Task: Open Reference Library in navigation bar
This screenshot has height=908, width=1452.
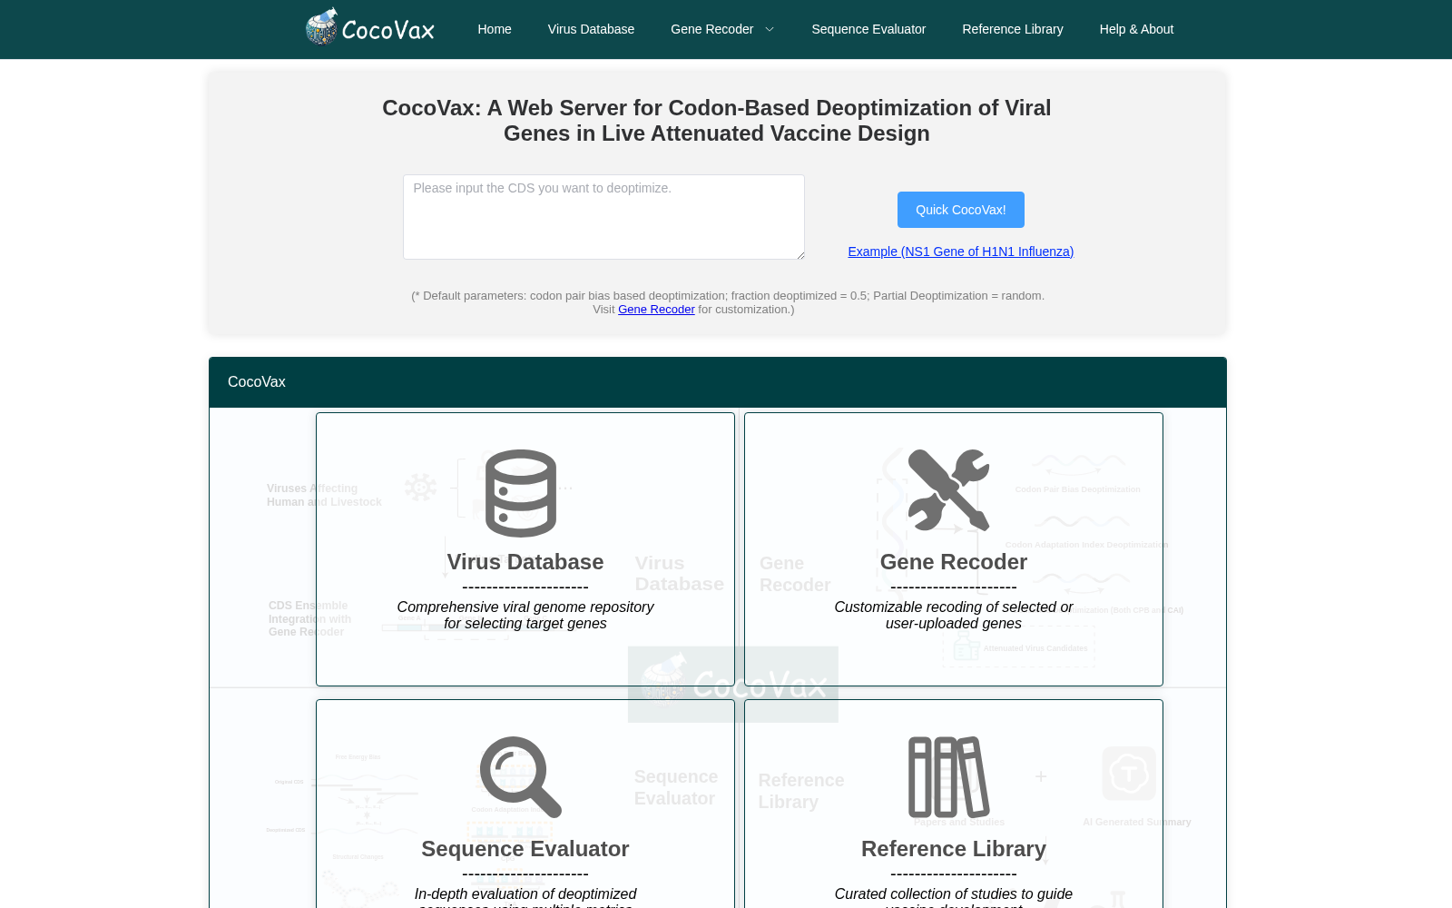Action: point(1013,29)
